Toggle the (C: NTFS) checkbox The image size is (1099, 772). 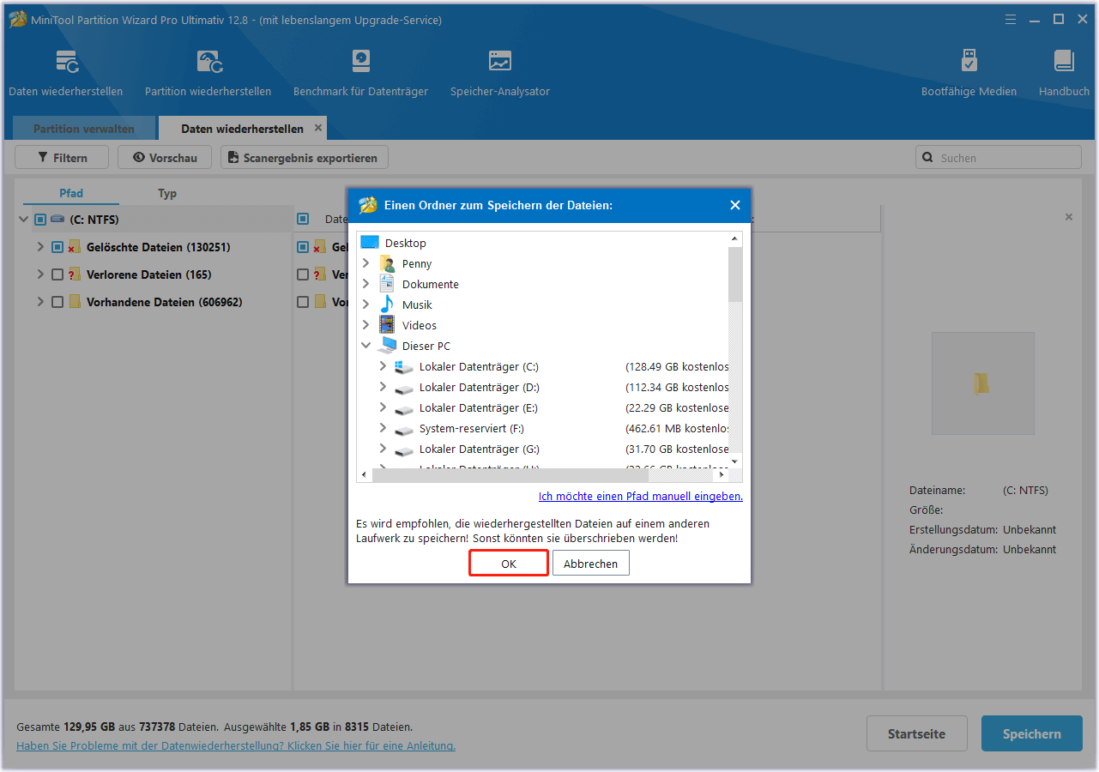click(x=40, y=220)
